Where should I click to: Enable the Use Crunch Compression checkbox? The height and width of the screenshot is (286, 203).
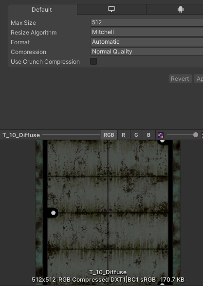(x=93, y=61)
